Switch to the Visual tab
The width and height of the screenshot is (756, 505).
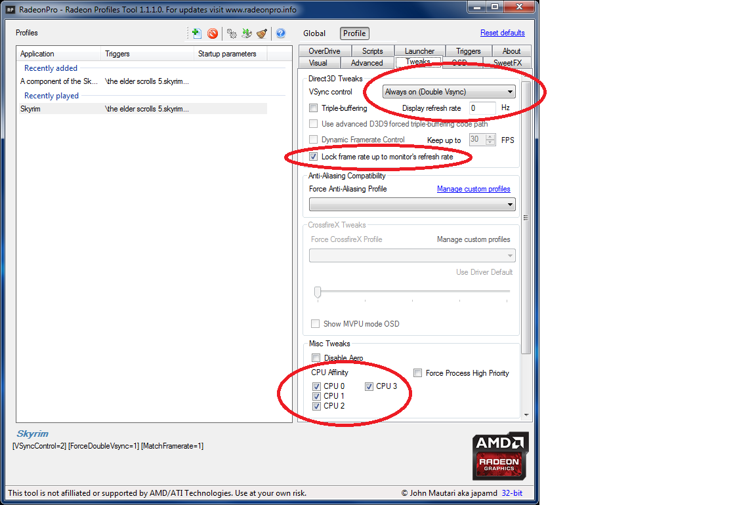318,63
